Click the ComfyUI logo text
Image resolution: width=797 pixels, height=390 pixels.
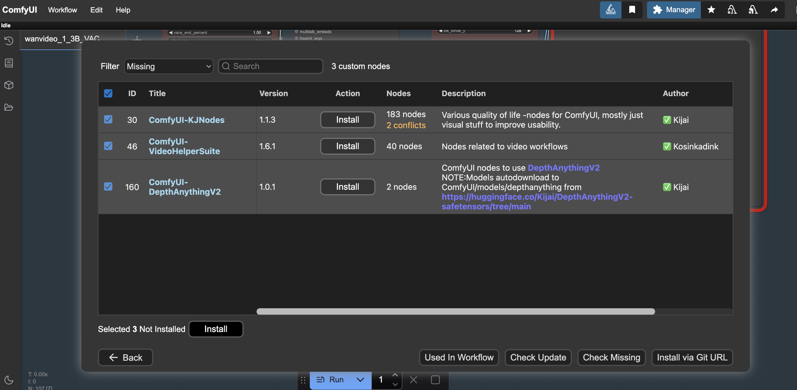[x=20, y=10]
